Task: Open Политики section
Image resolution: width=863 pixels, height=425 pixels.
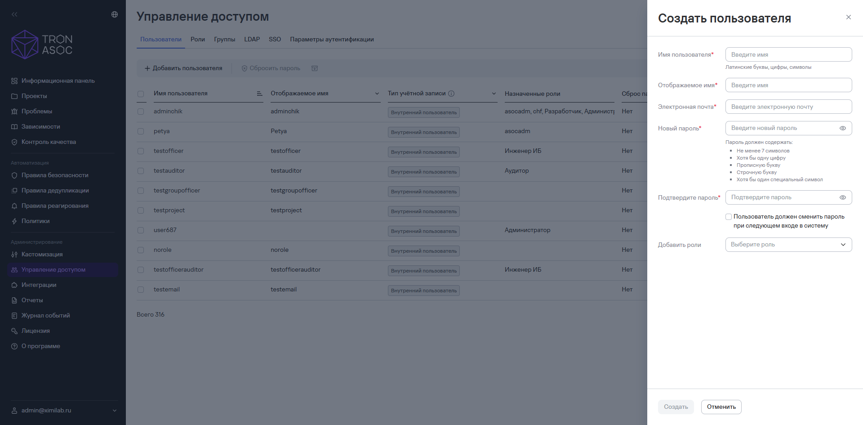Action: [x=36, y=221]
